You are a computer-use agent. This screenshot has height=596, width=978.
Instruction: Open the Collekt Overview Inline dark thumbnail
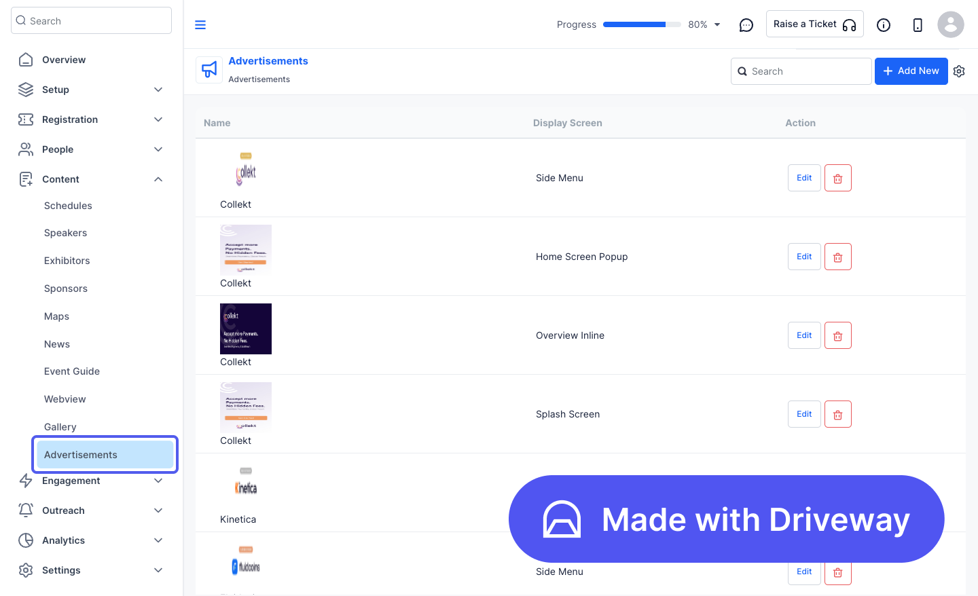click(246, 329)
